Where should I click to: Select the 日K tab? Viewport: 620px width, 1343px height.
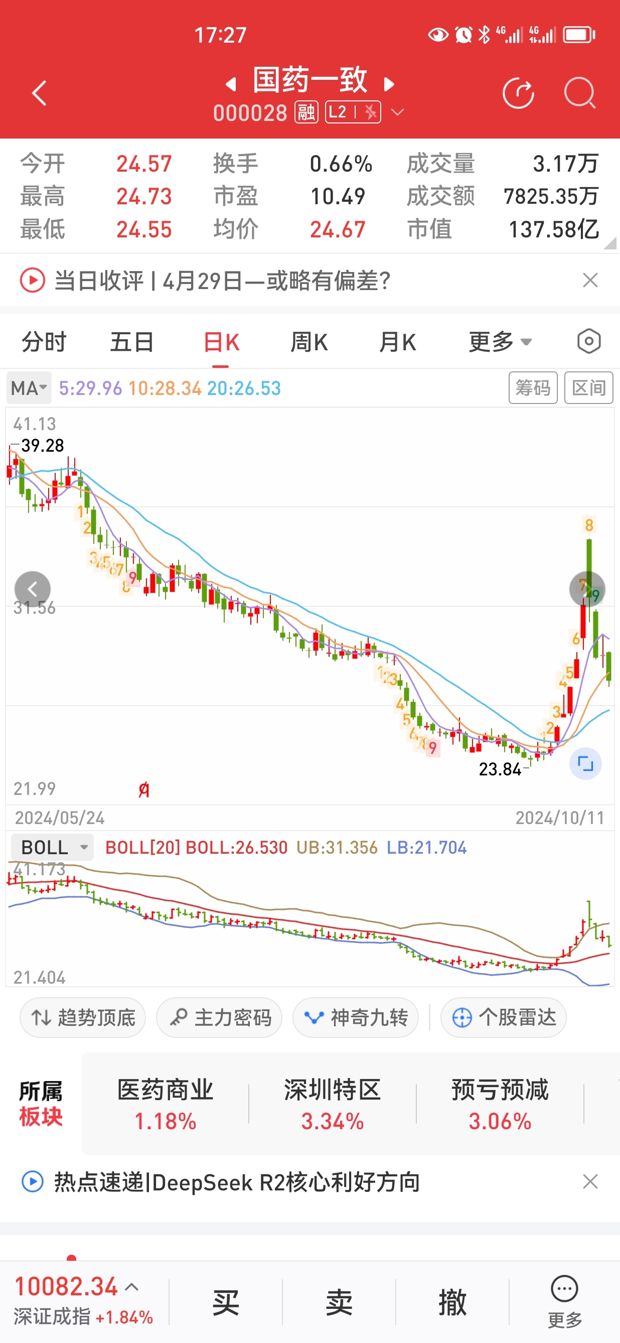[x=221, y=342]
